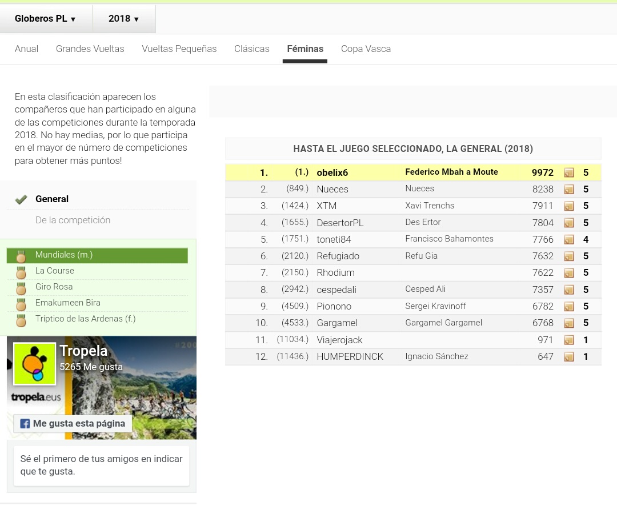Open Pionono player link
The width and height of the screenshot is (617, 510).
coord(334,306)
